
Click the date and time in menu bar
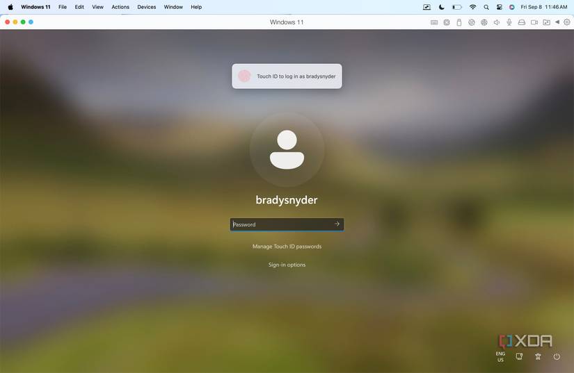pyautogui.click(x=544, y=7)
